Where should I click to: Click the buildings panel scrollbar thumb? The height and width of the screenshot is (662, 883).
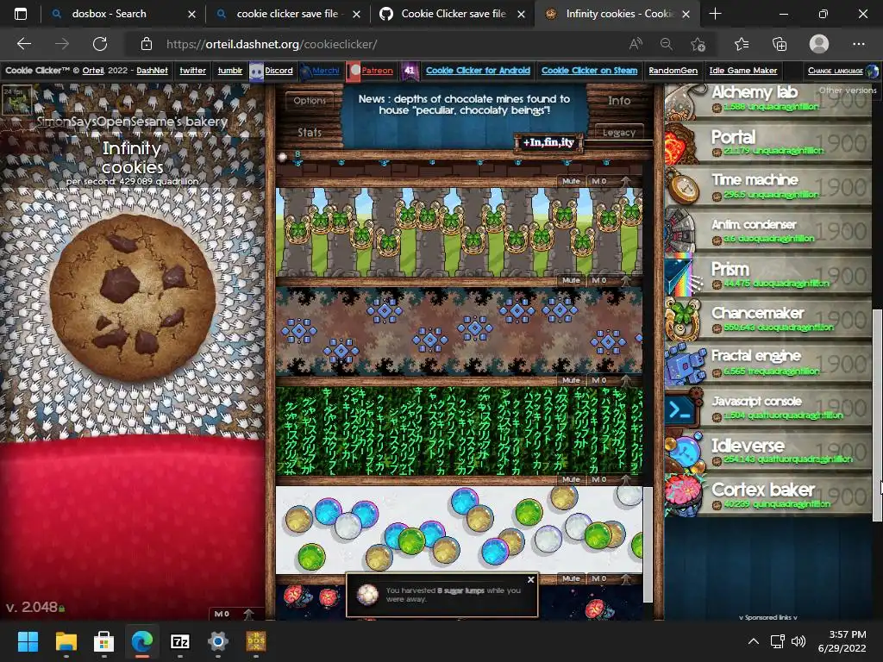648,545
